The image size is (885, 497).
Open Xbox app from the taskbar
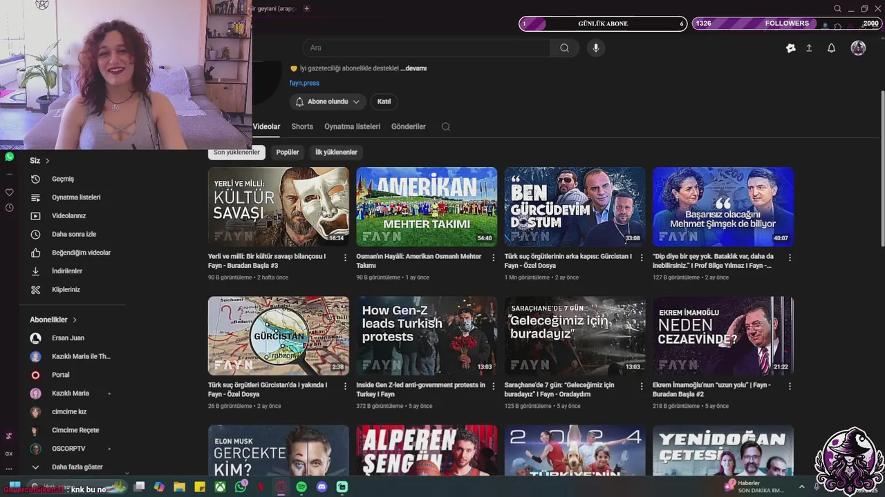point(220,487)
